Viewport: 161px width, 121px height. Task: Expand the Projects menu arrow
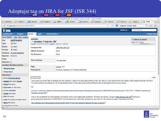click(25, 34)
